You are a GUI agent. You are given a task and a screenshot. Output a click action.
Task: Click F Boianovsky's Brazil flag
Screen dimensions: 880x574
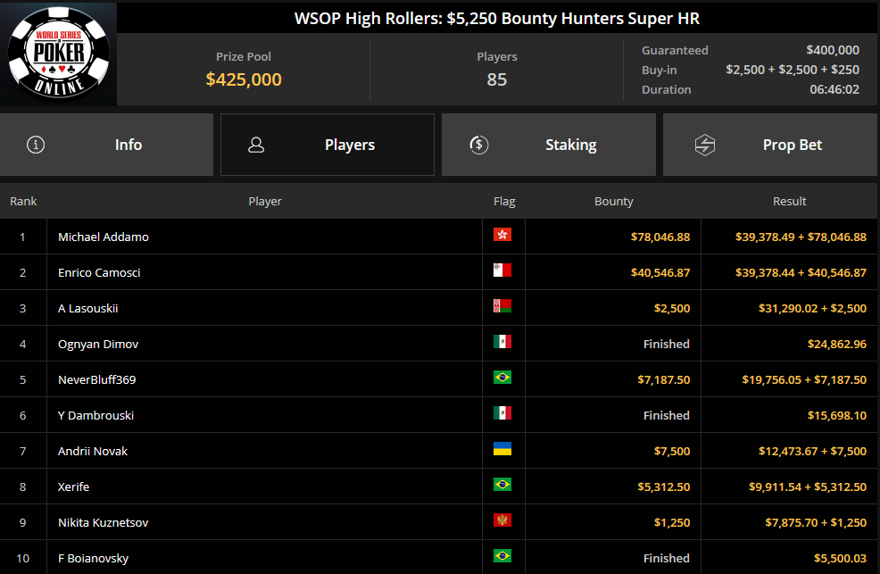(502, 556)
